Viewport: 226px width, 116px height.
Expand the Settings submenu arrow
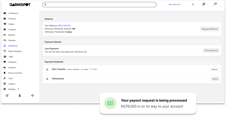click(19, 89)
